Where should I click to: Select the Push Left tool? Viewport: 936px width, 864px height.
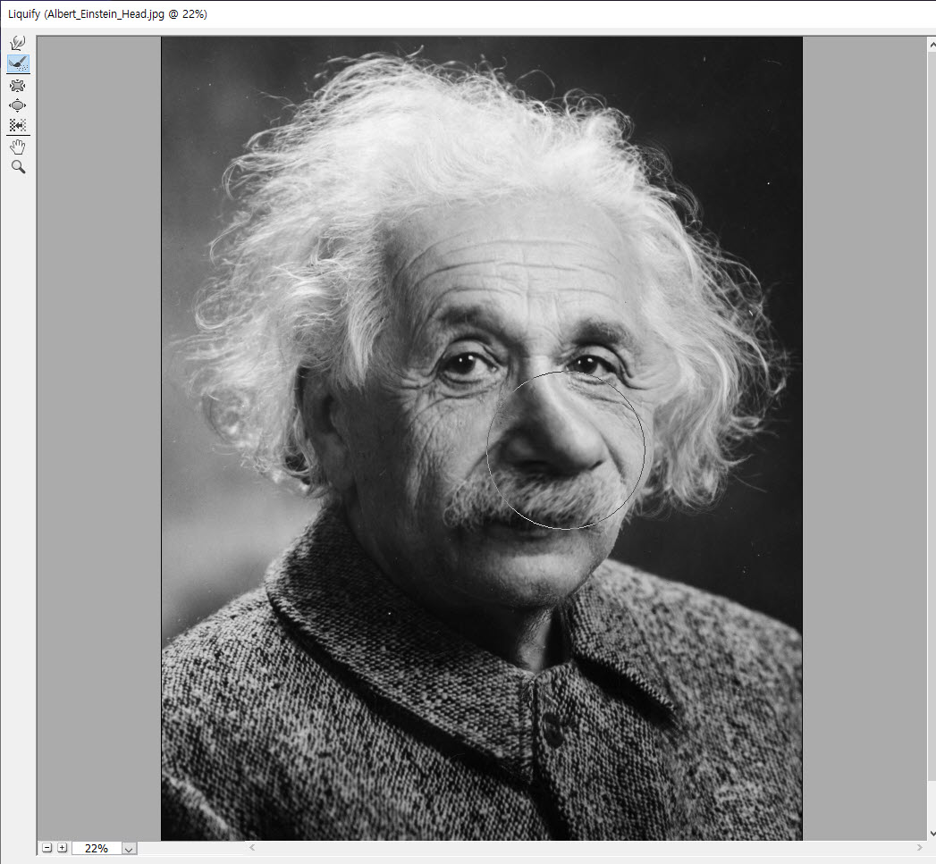click(x=18, y=125)
